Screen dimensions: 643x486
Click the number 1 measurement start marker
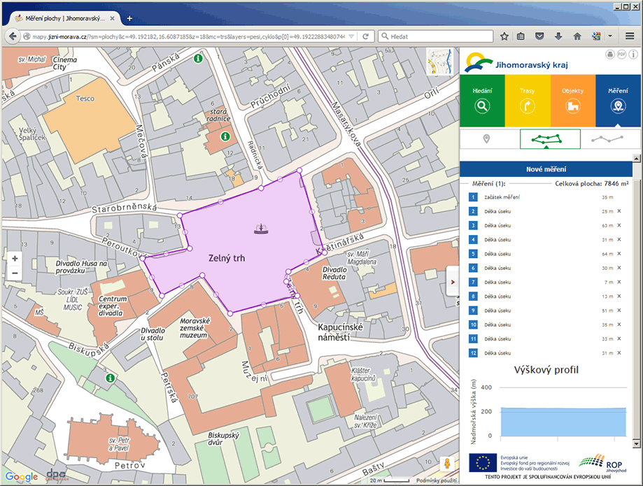pyautogui.click(x=473, y=197)
